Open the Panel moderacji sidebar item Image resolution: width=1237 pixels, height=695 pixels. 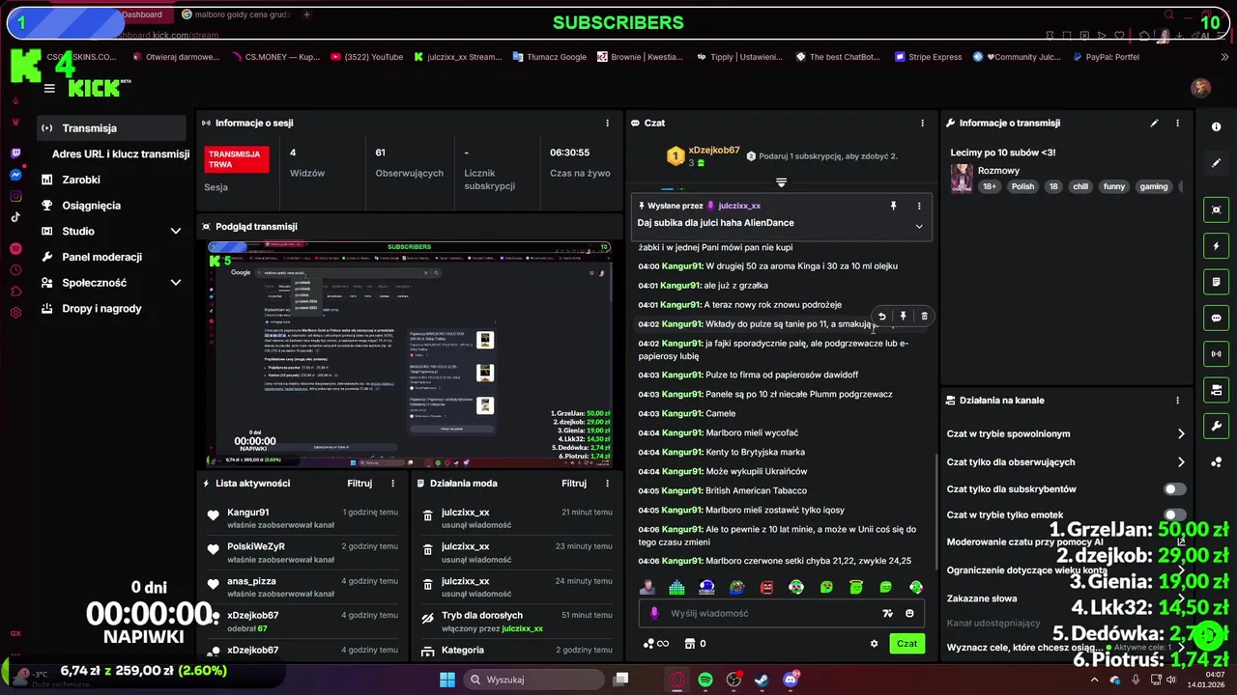click(111, 257)
